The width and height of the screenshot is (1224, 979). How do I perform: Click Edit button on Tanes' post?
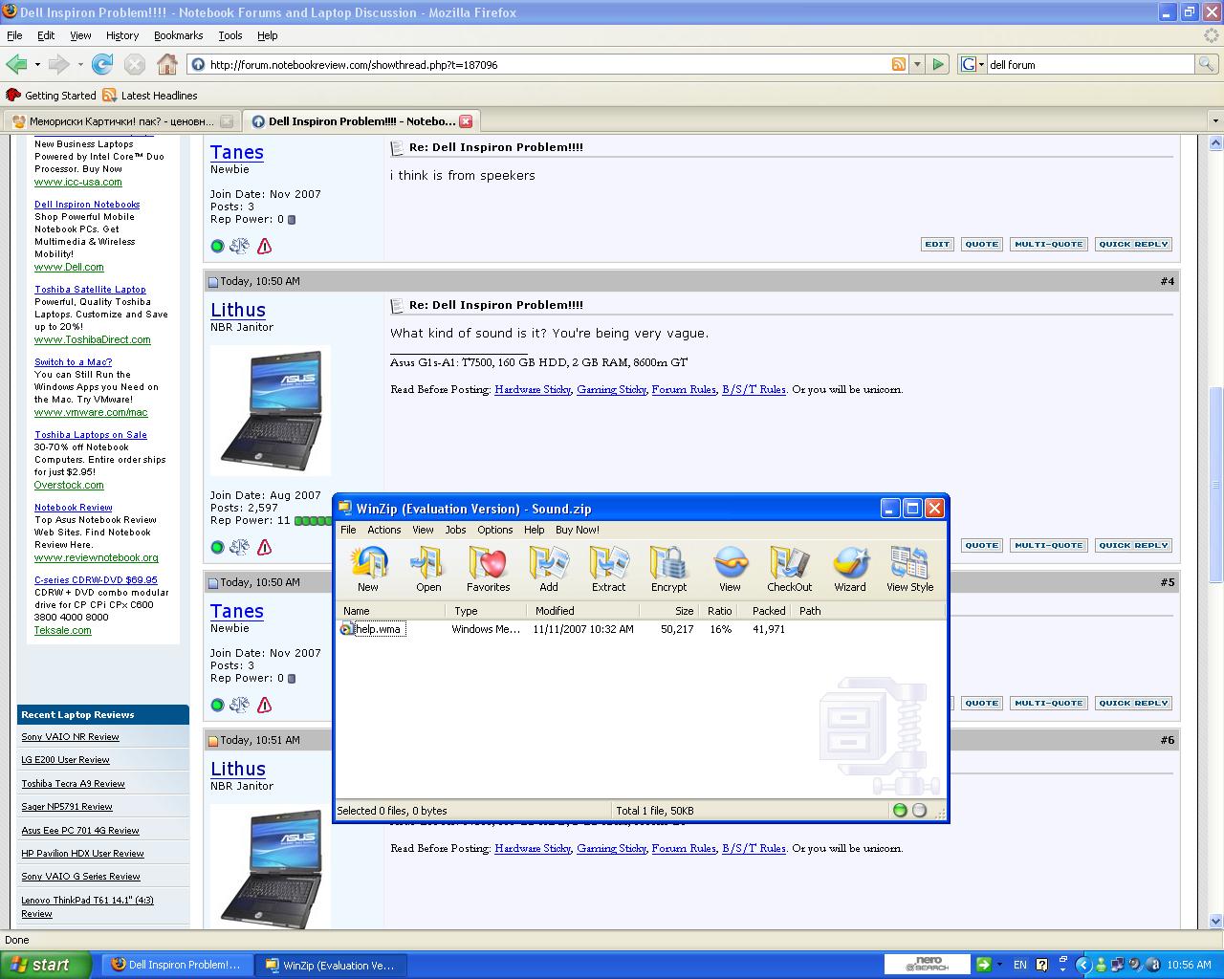point(937,244)
